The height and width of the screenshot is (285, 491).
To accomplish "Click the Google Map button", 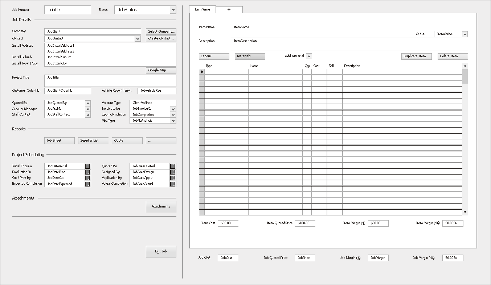I will click(x=161, y=70).
